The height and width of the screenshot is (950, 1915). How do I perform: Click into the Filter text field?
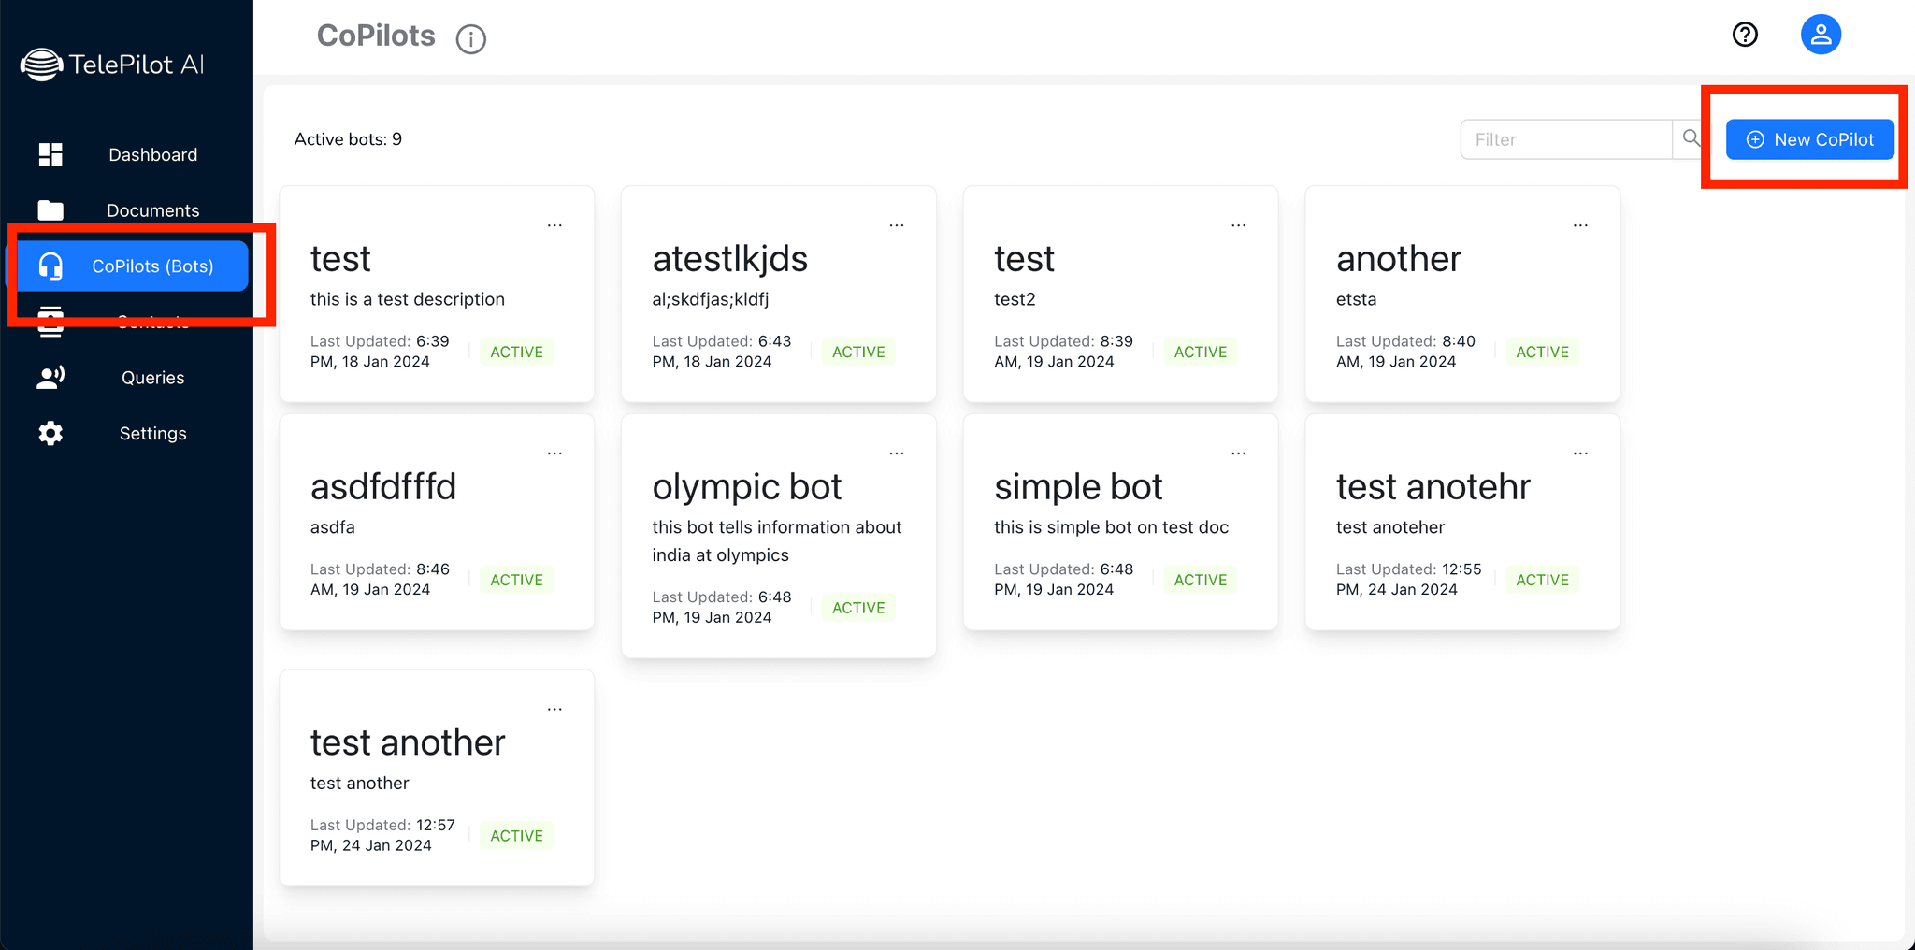point(1566,139)
